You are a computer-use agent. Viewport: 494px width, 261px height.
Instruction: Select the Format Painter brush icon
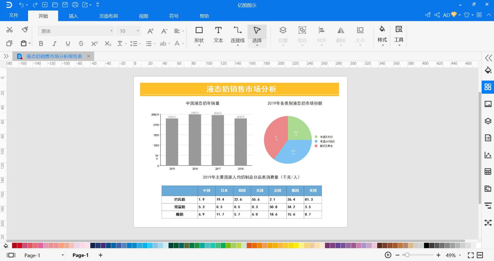tap(25, 30)
